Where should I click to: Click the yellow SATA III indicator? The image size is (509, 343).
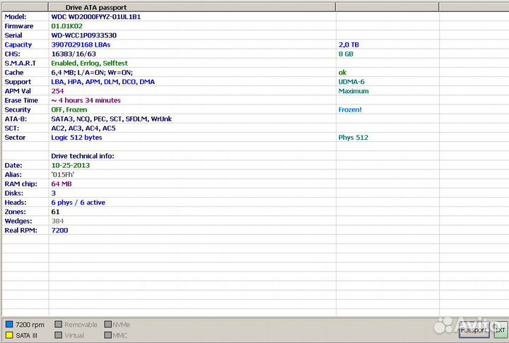tap(9, 335)
